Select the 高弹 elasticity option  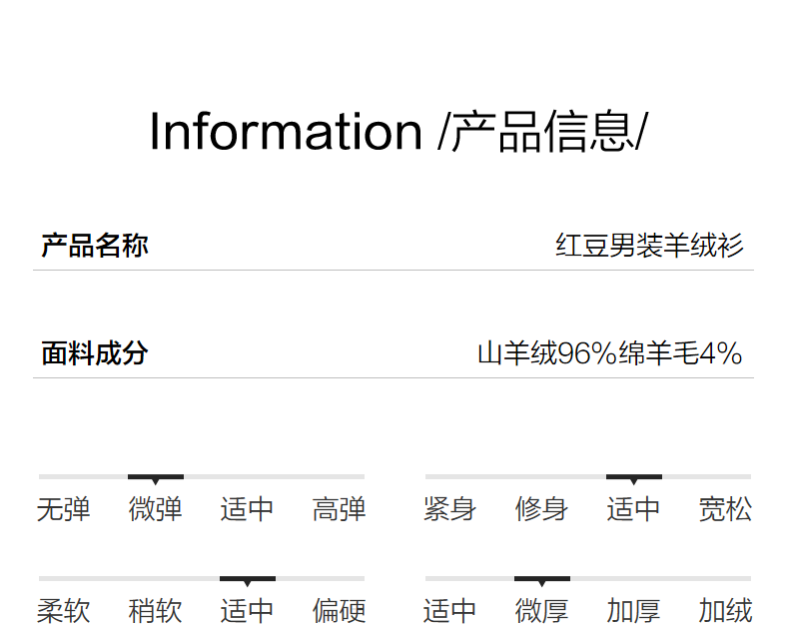pos(339,510)
